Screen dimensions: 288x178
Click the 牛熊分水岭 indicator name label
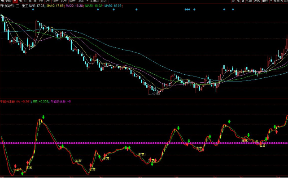[x=7, y=102]
